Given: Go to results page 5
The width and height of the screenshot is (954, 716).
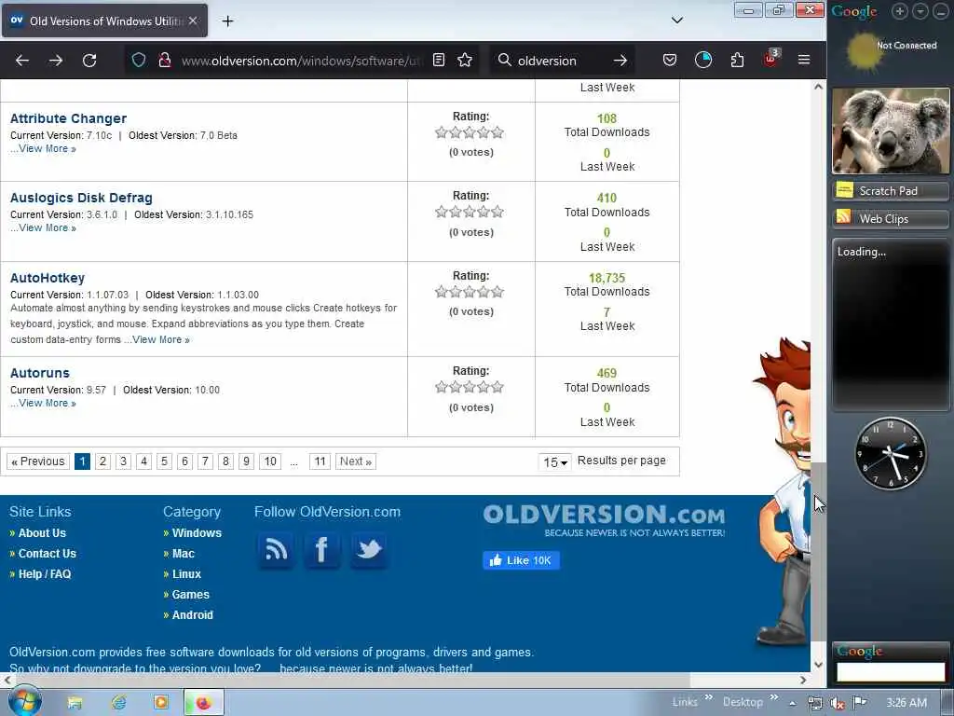Looking at the screenshot, I should point(164,461).
